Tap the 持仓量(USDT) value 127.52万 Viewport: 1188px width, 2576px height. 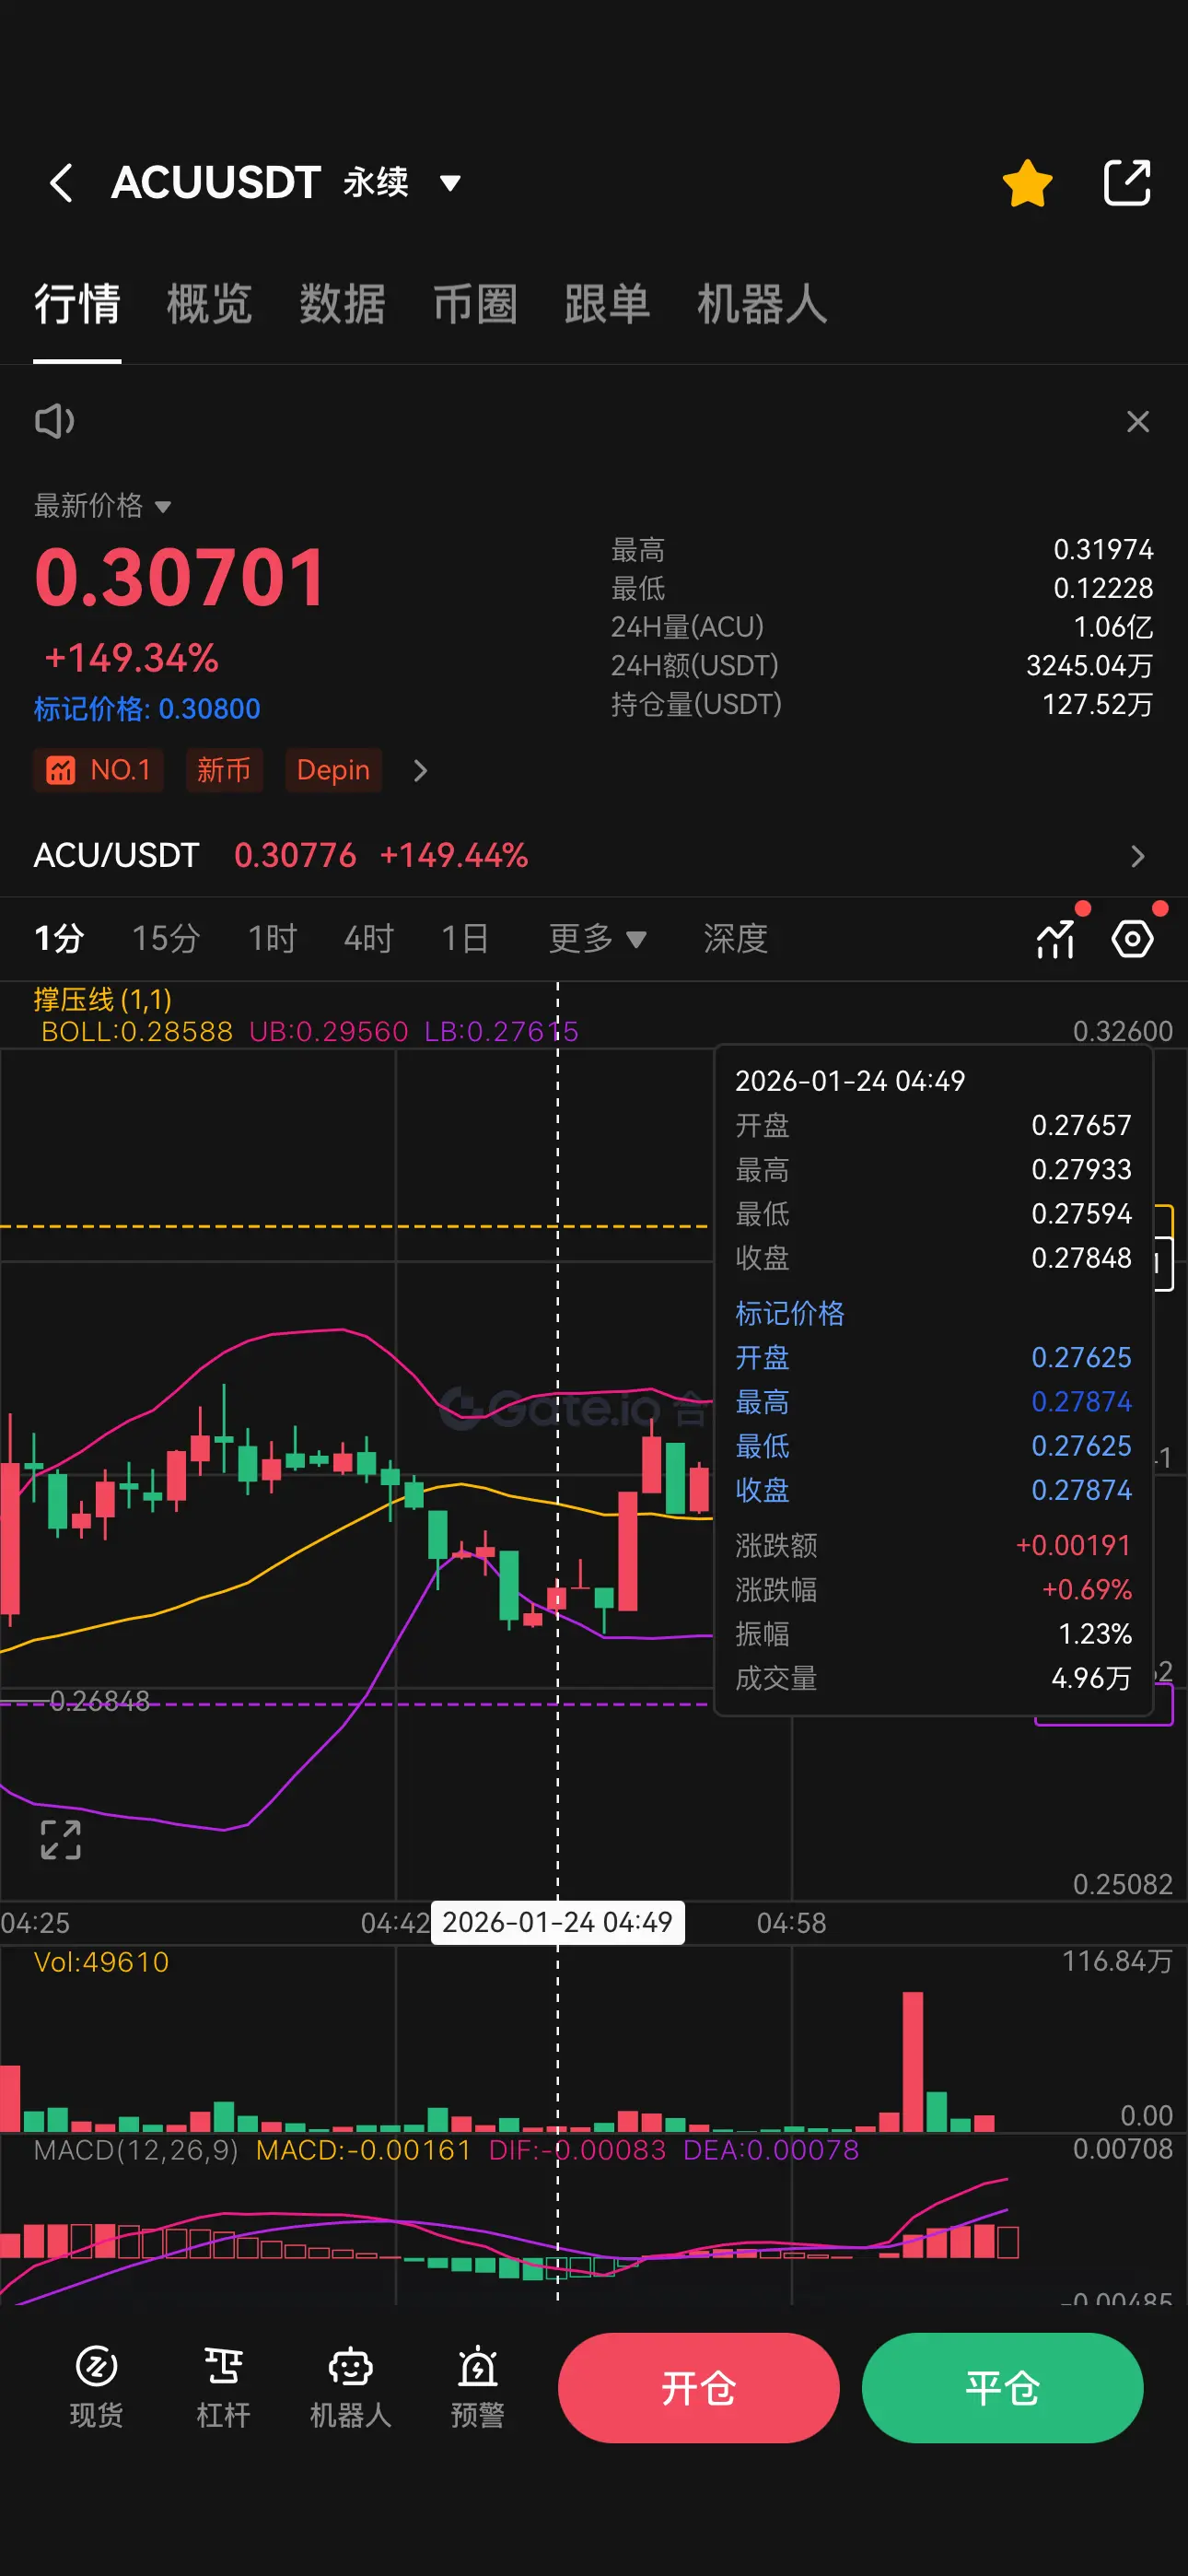click(x=1097, y=705)
